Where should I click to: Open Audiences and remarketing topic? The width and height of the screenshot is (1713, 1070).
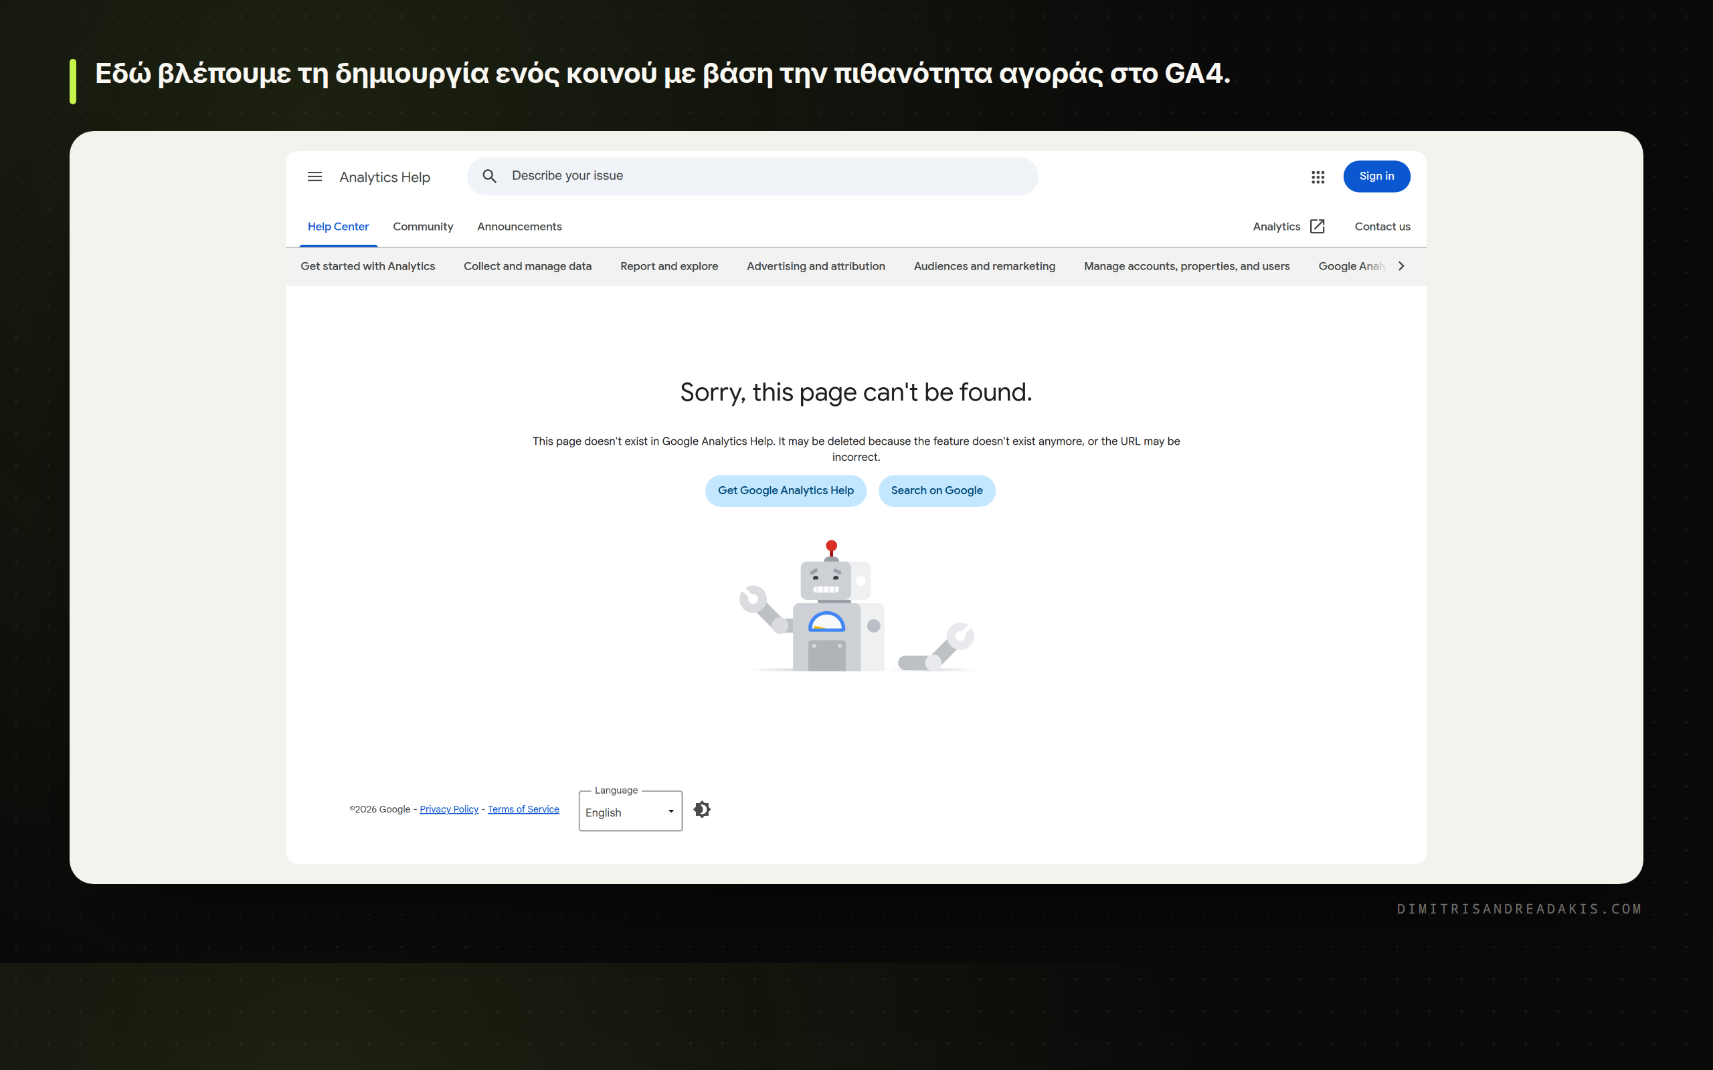click(x=984, y=266)
